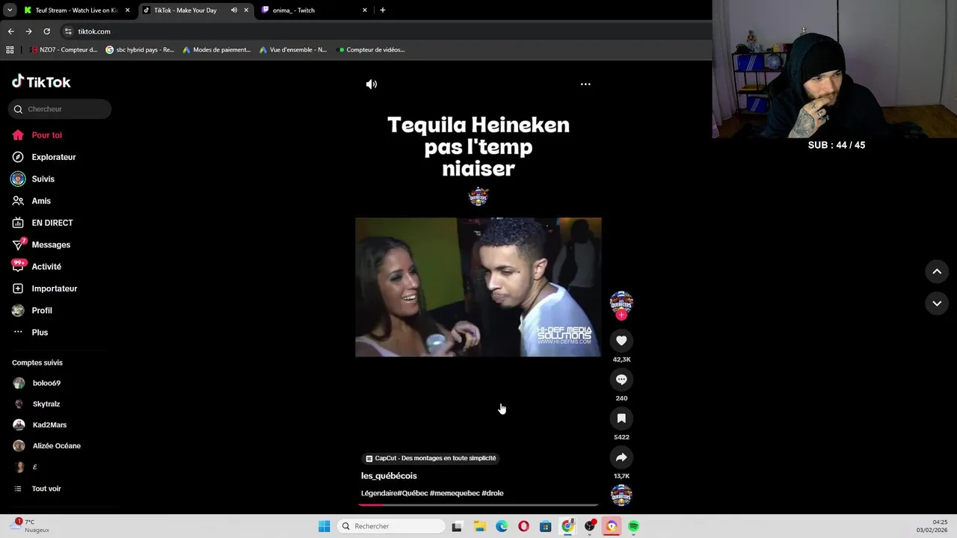The image size is (957, 538).
Task: Close the TikTok browser tab
Action: coord(246,10)
